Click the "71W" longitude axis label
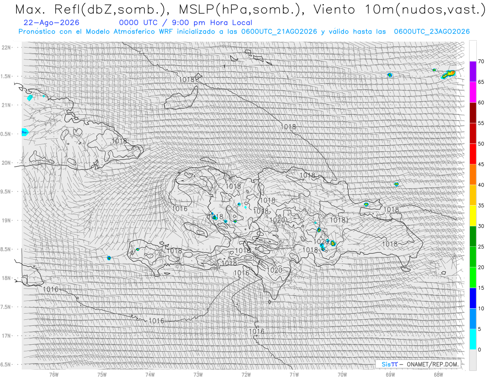The image size is (492, 380). coord(294,374)
